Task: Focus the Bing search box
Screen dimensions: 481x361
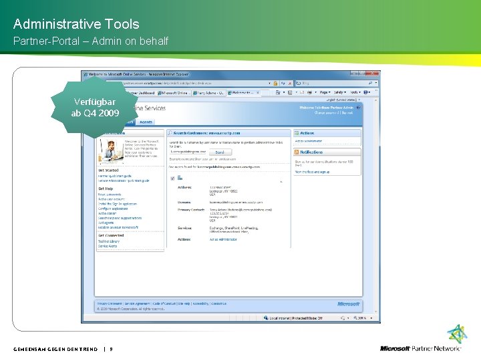Action: [333, 83]
